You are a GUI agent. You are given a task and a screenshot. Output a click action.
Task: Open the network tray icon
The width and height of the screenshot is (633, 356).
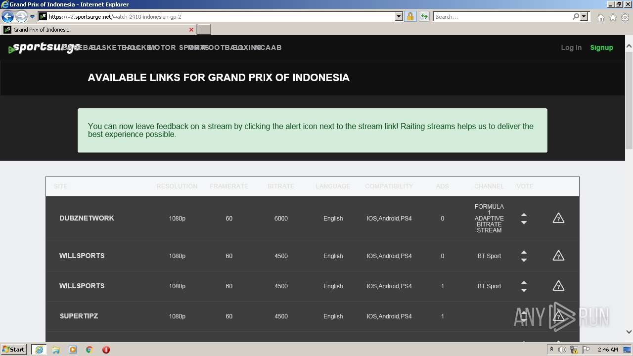click(x=574, y=350)
